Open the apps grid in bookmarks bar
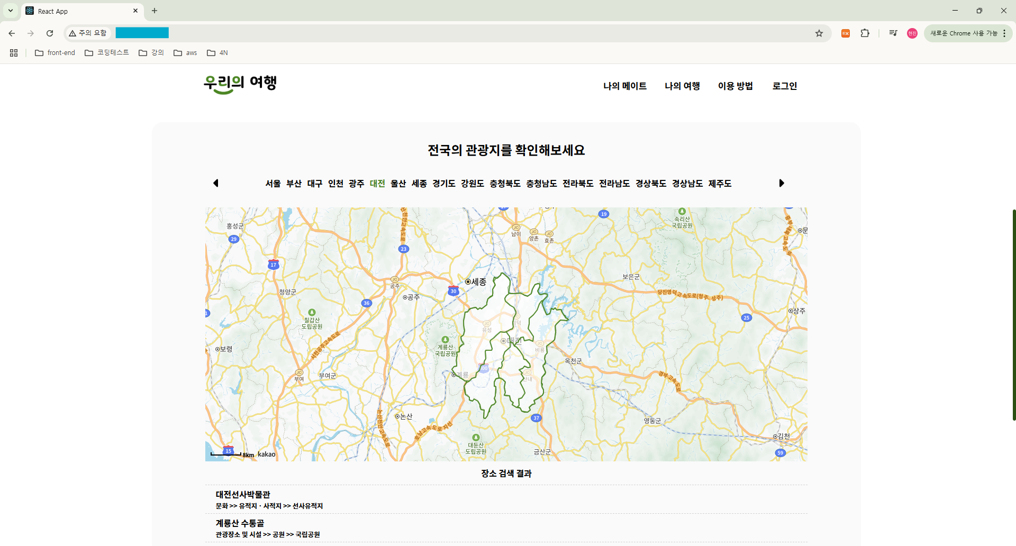1016x546 pixels. pyautogui.click(x=14, y=53)
